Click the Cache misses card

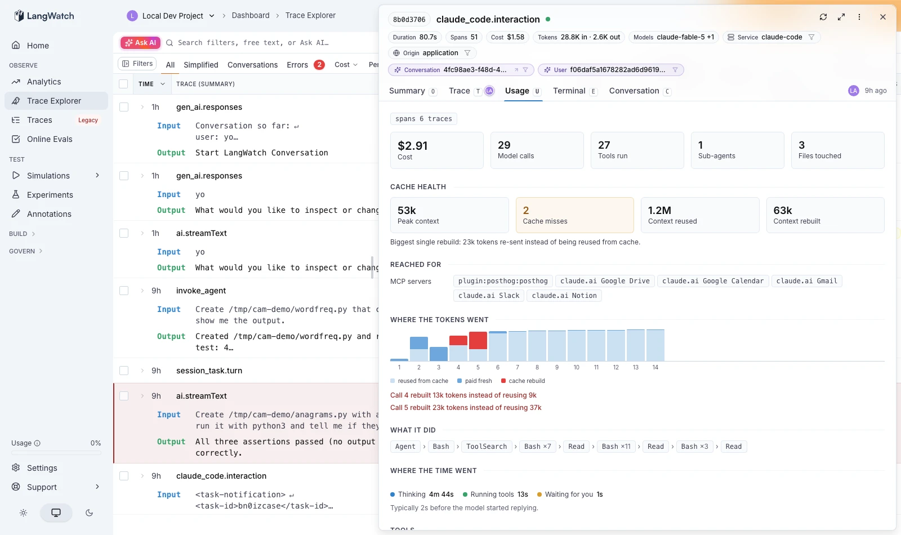point(575,215)
